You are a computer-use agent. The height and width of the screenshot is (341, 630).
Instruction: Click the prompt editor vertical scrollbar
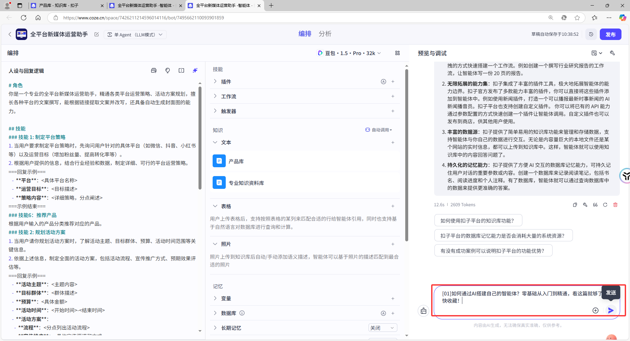click(200, 138)
